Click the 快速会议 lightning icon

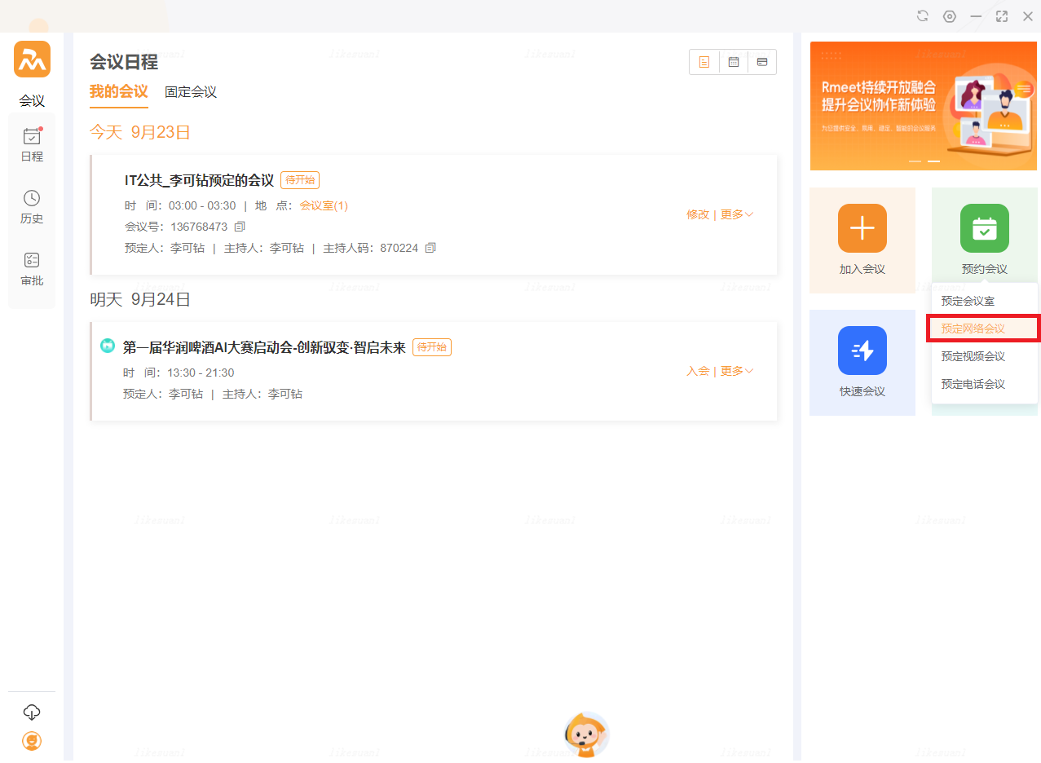click(862, 351)
